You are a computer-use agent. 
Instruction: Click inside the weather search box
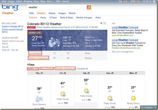pos(57,7)
